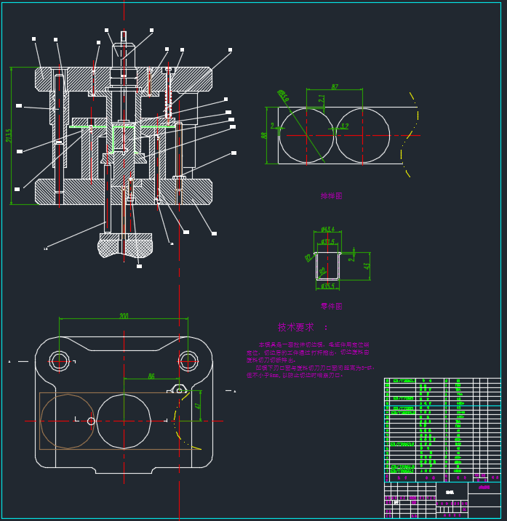
Task: Select the note line starting 但不小于8mm
Action: pyautogui.click(x=295, y=376)
